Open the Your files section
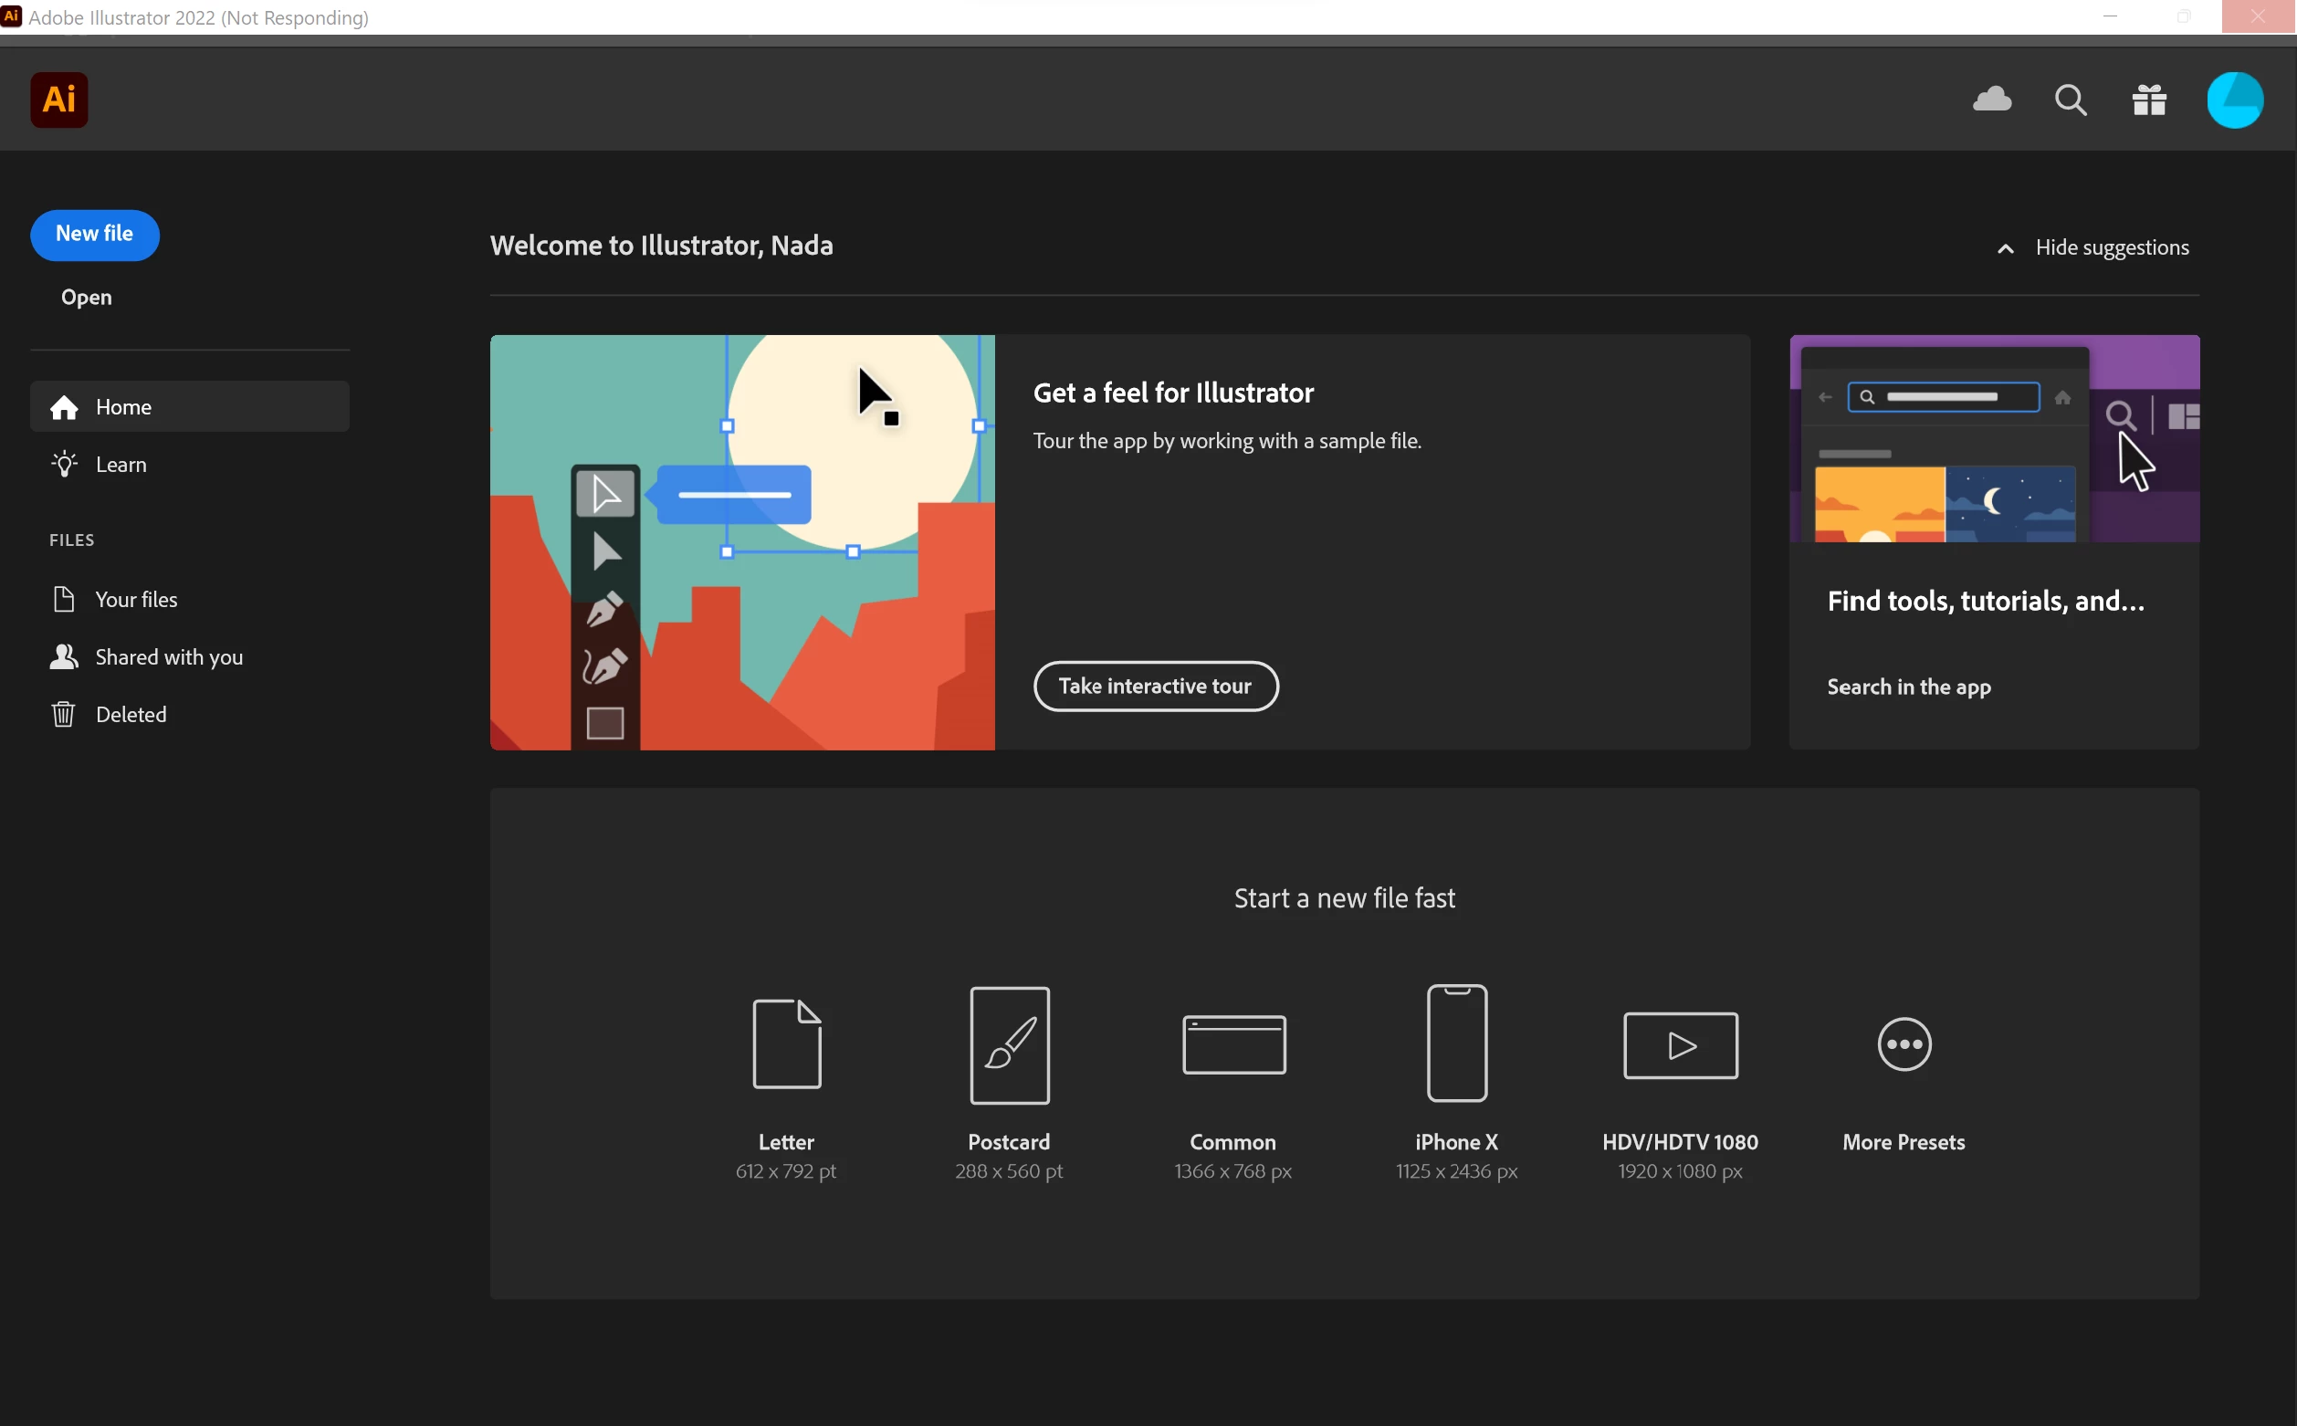Screen dimensions: 2297x1426 click(136, 599)
